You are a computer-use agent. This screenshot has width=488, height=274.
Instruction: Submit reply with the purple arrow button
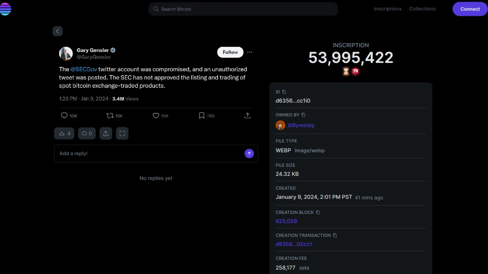(x=249, y=153)
